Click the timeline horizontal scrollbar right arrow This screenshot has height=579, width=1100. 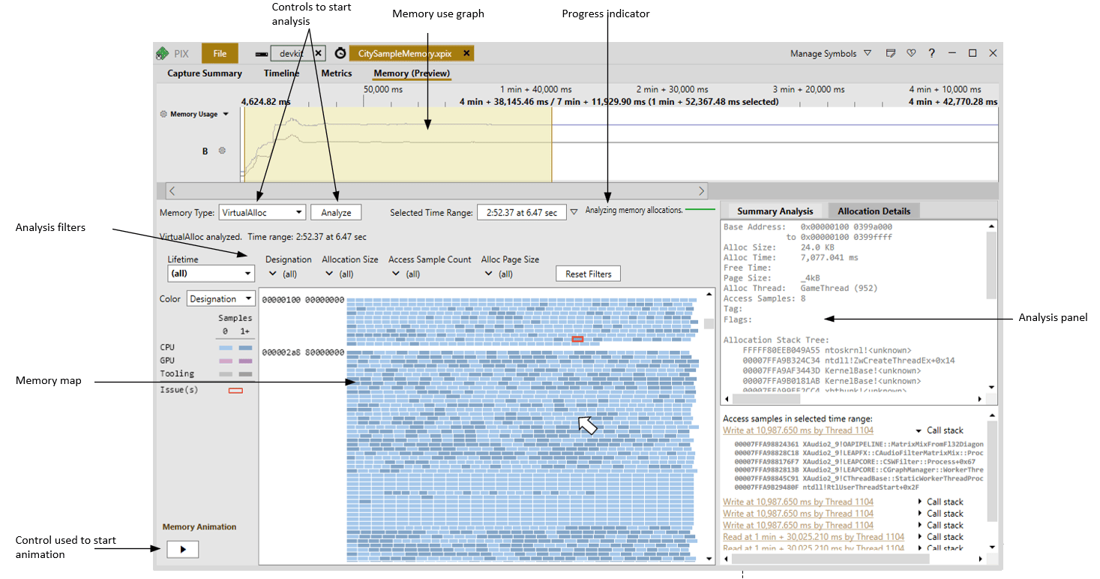pyautogui.click(x=702, y=191)
